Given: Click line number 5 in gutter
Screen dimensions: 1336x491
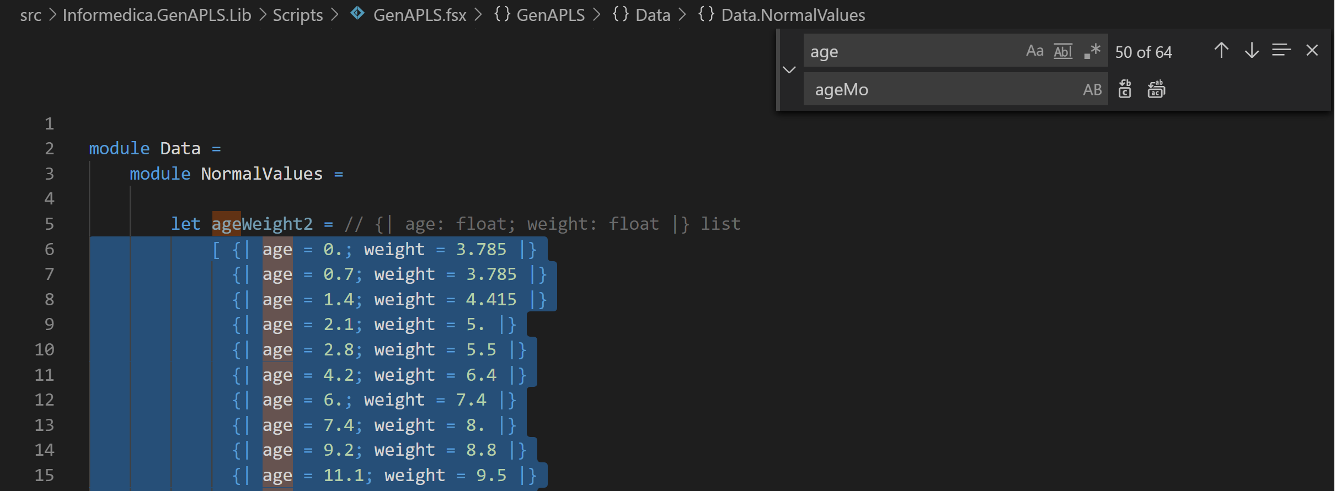Looking at the screenshot, I should click(49, 224).
